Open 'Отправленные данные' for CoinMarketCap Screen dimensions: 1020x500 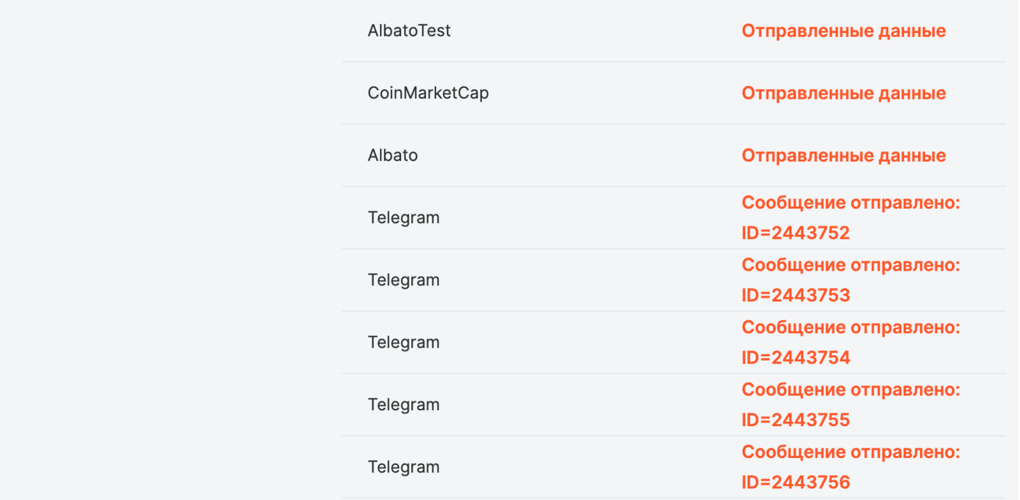(x=843, y=93)
